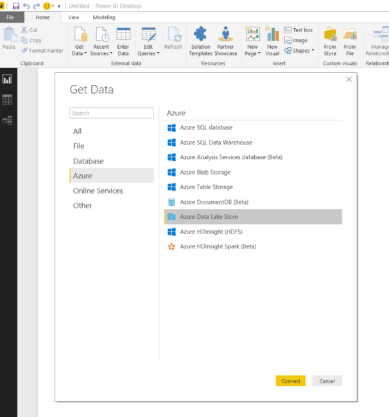Click the yellow Connect button

pos(291,381)
